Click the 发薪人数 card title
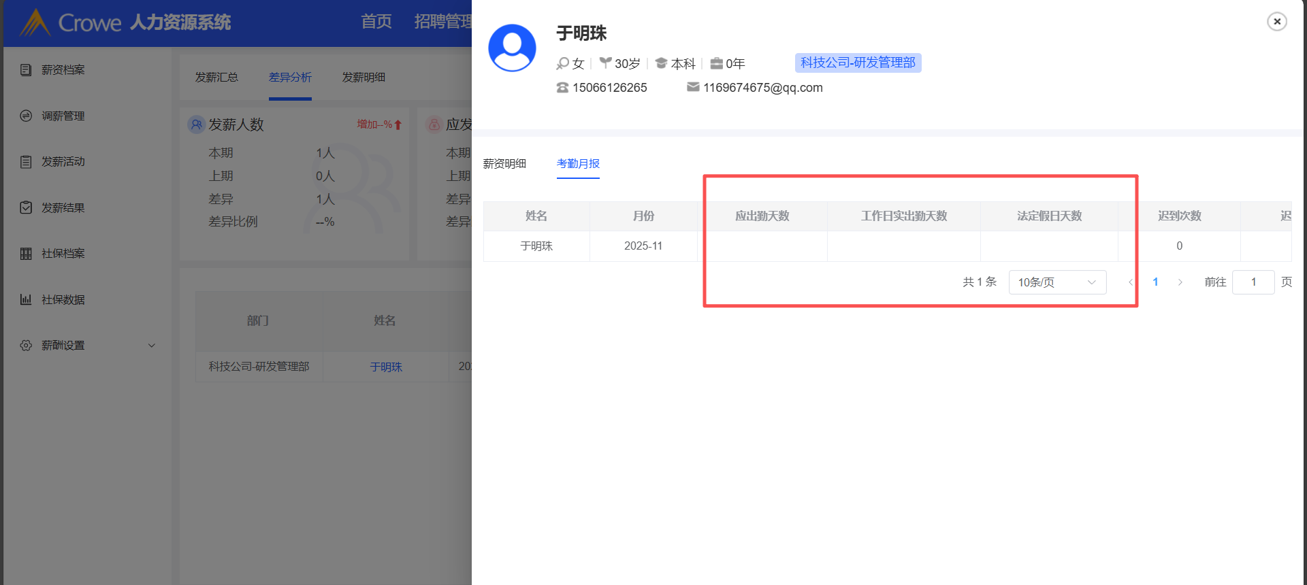1307x585 pixels. coord(236,124)
